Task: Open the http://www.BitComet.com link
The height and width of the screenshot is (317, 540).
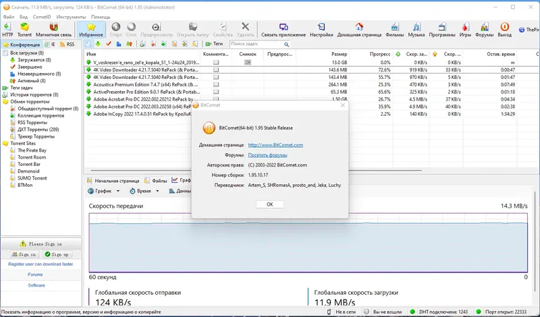Action: click(275, 145)
